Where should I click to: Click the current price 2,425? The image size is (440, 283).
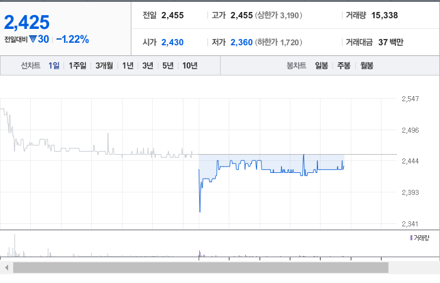[27, 23]
